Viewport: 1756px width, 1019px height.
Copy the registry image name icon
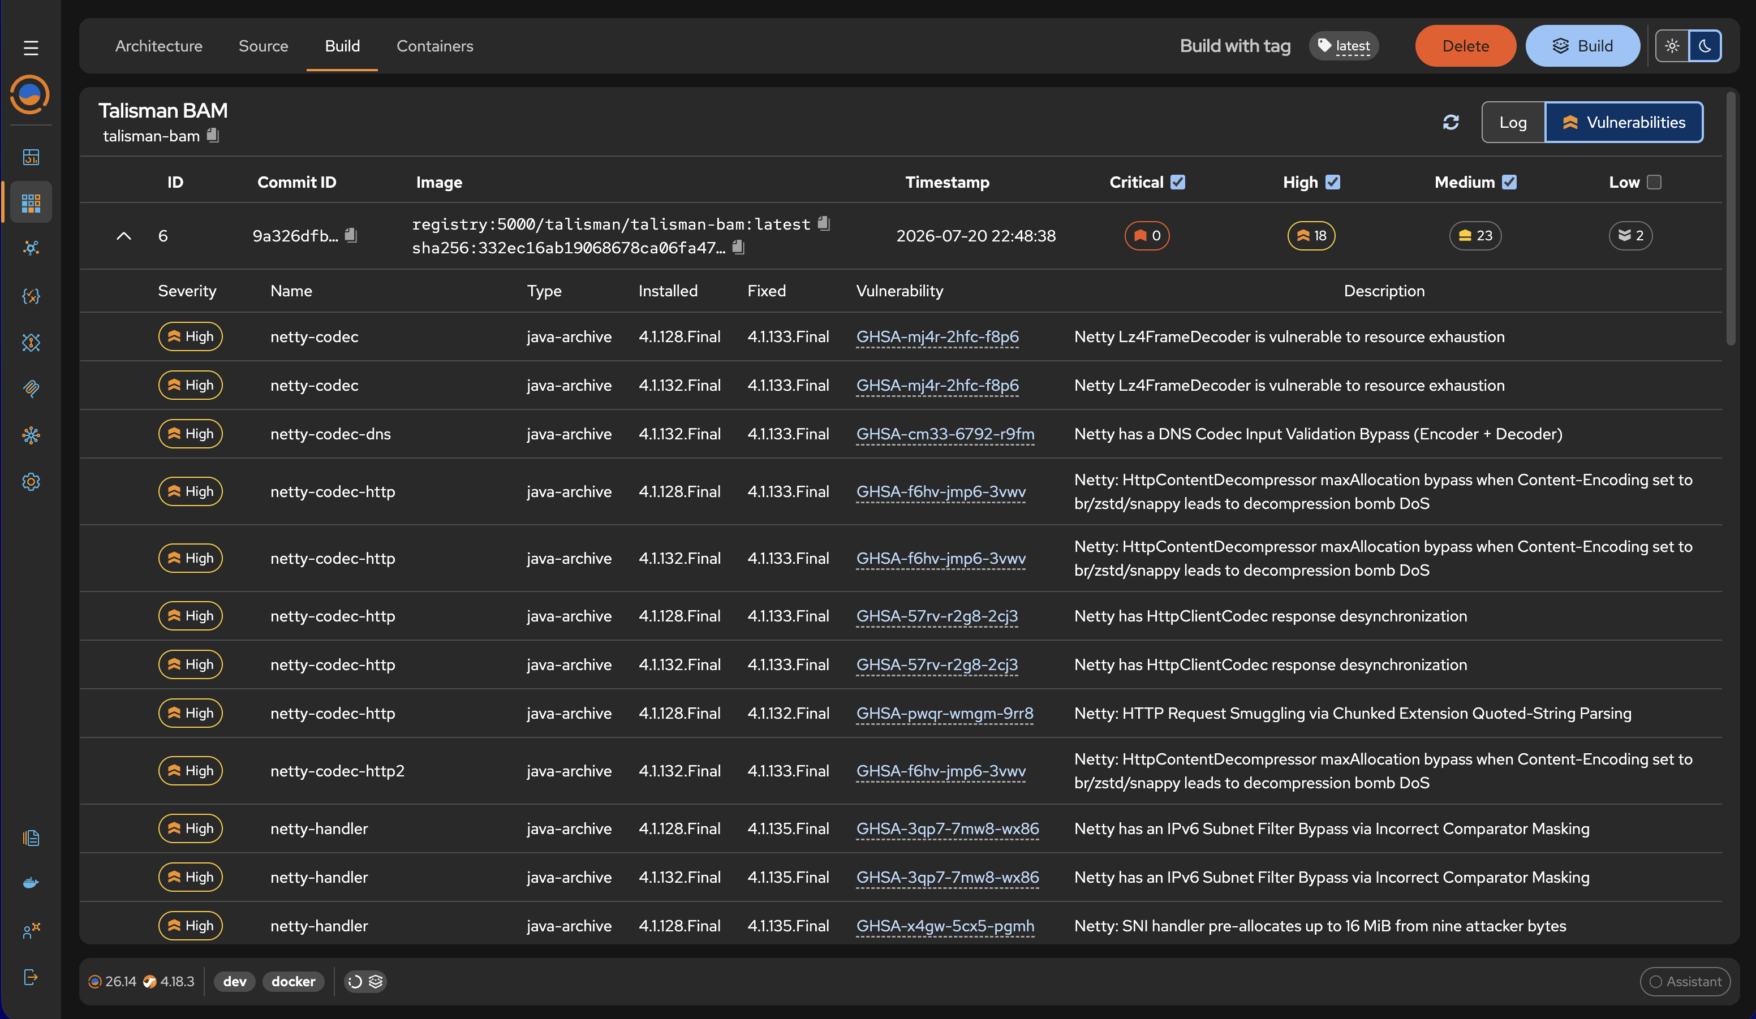click(824, 223)
